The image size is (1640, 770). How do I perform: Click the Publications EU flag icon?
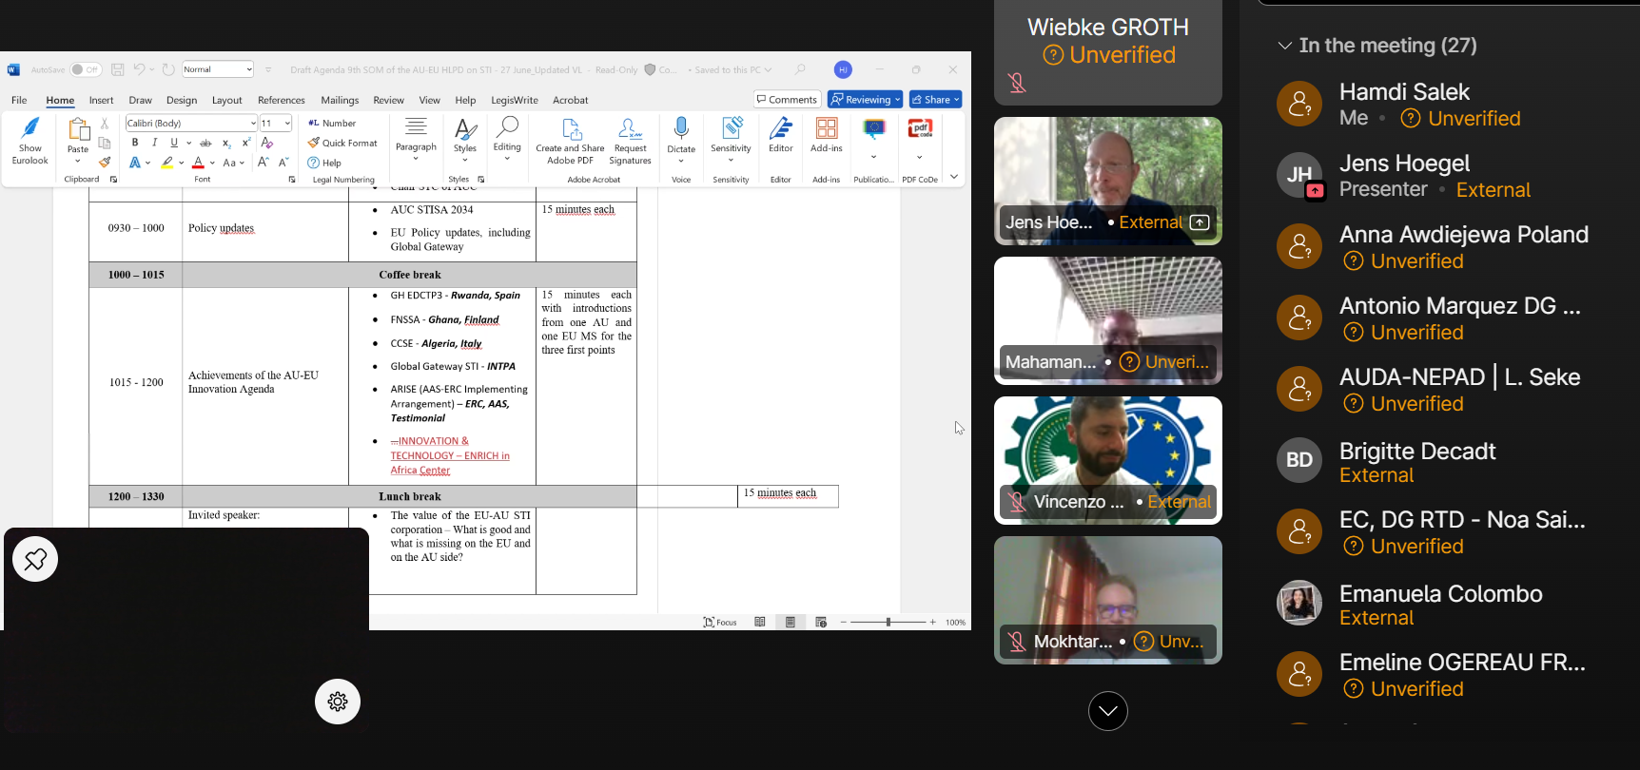tap(873, 128)
